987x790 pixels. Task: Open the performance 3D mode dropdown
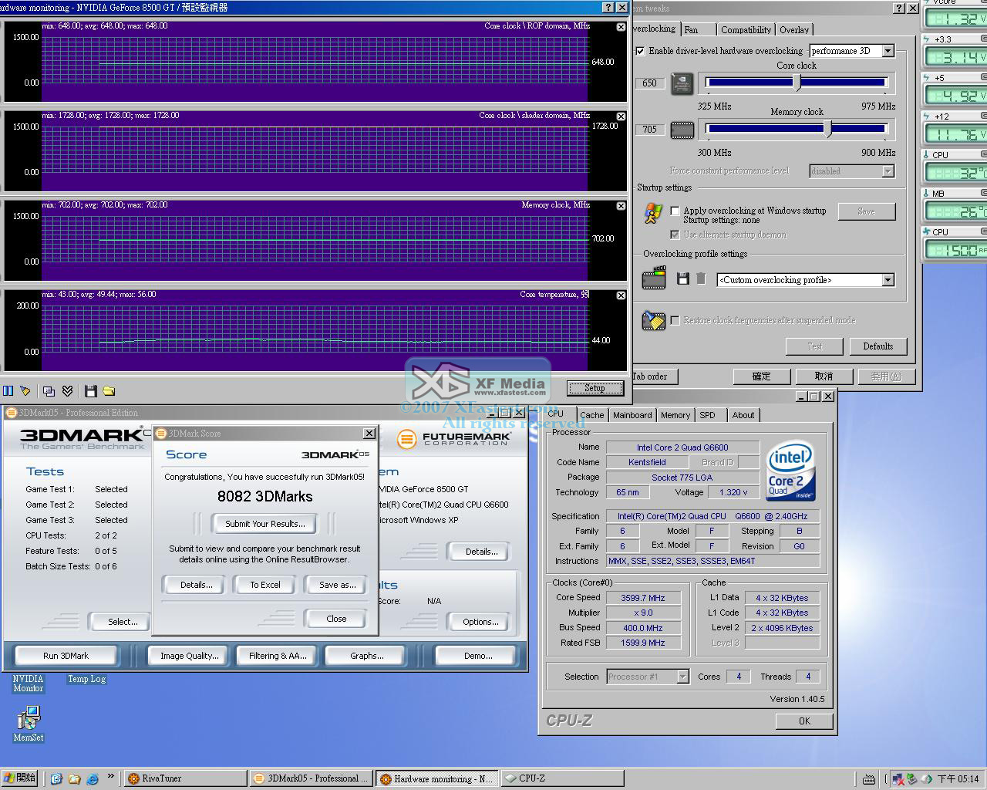(x=888, y=51)
